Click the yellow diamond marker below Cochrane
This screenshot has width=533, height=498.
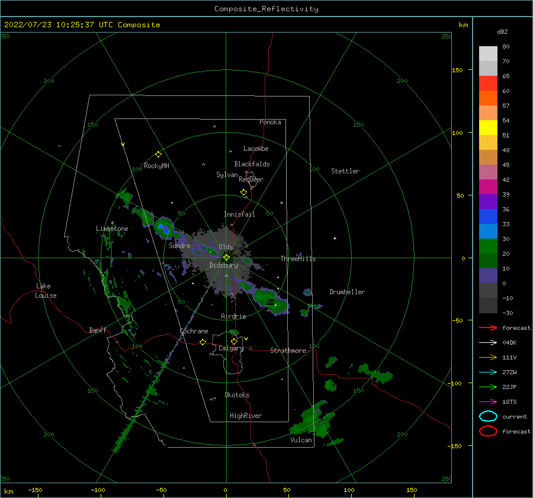pos(203,342)
